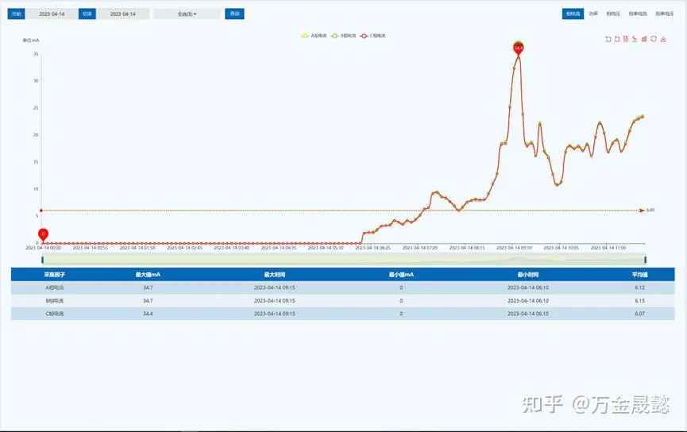Click the blue 查询 query button
This screenshot has width=687, height=432.
coord(234,14)
